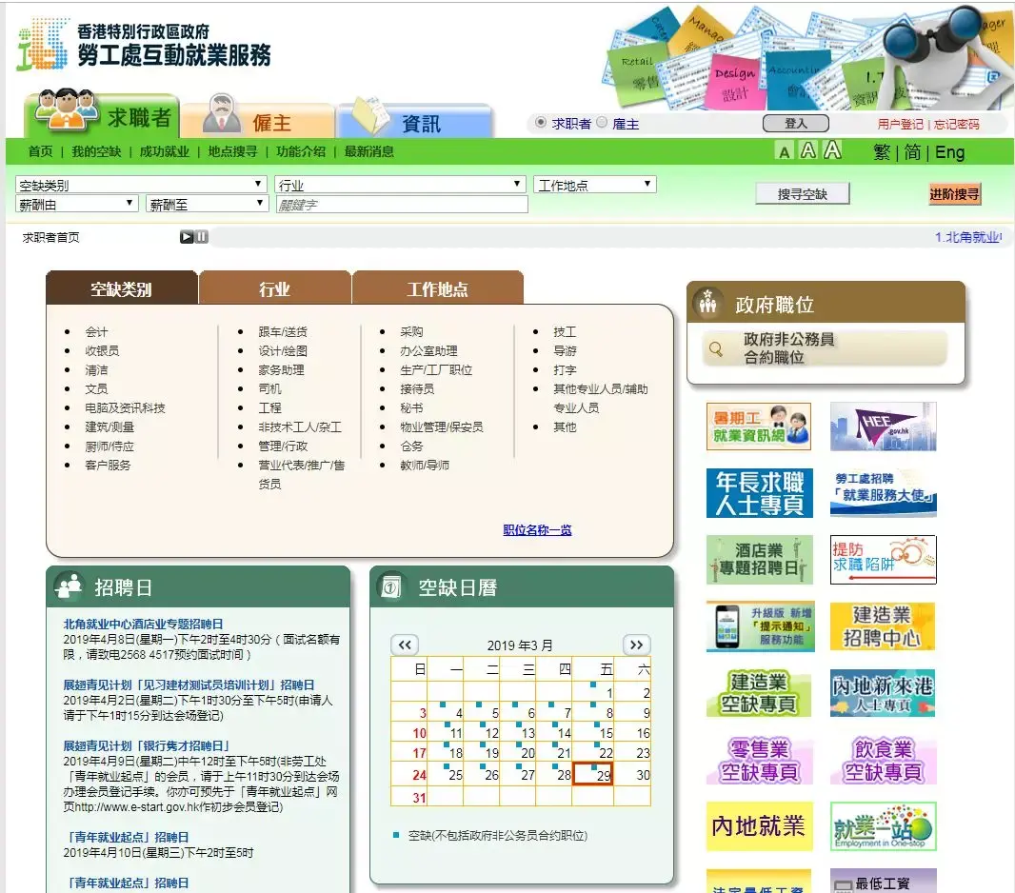This screenshot has width=1015, height=893.
Task: Click the 提防求職陷阱 warning icon
Action: tap(883, 559)
